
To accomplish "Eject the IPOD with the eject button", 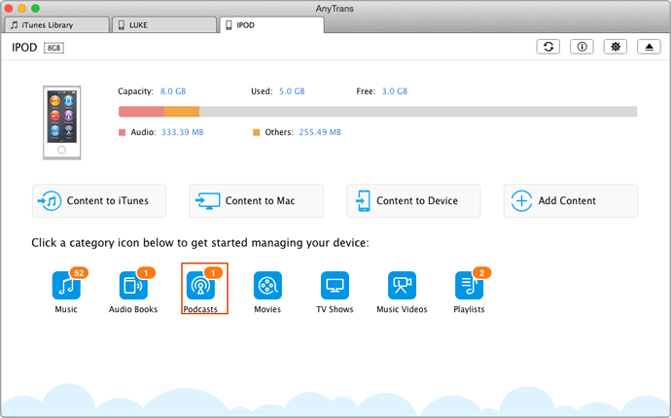I will coord(650,47).
